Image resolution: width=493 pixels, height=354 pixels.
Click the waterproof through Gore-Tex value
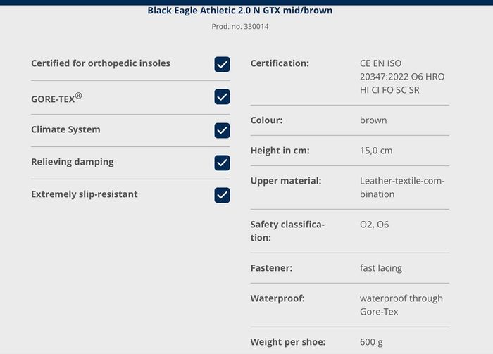tap(401, 305)
